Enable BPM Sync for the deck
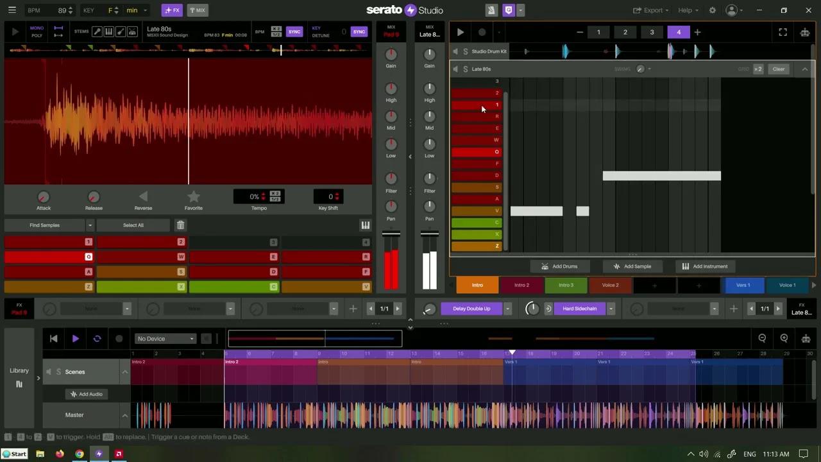 pyautogui.click(x=294, y=31)
